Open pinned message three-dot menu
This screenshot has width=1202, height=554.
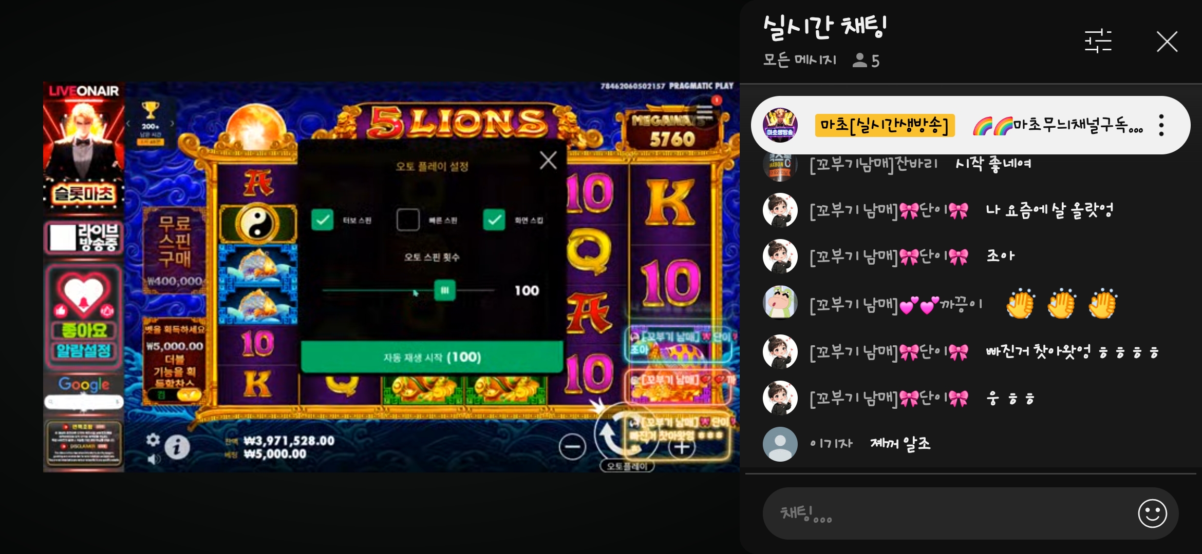tap(1161, 125)
